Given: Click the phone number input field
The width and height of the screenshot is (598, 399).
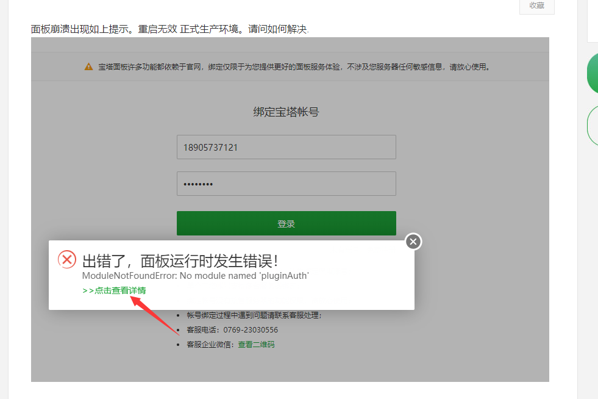Looking at the screenshot, I should (287, 147).
